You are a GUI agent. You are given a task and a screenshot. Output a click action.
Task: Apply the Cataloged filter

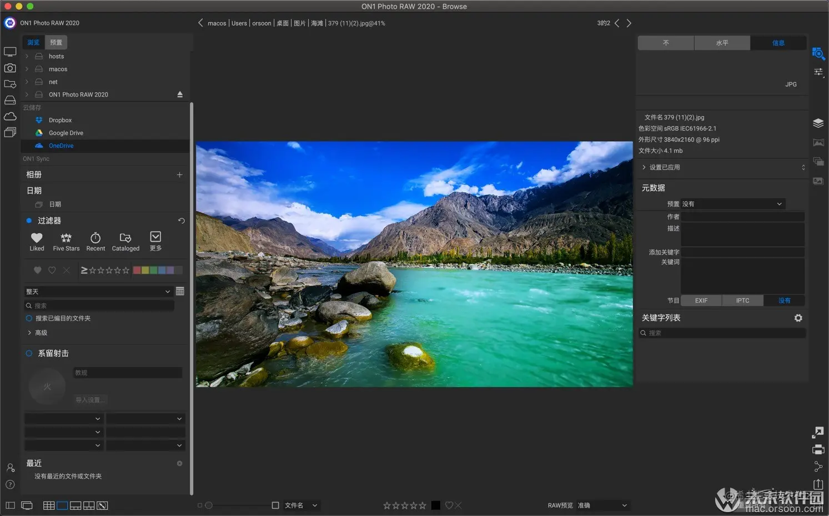click(125, 242)
